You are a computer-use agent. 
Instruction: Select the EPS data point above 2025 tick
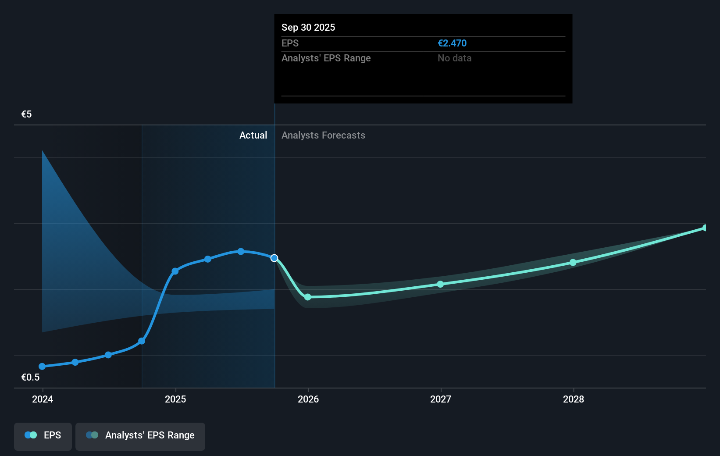pyautogui.click(x=175, y=271)
